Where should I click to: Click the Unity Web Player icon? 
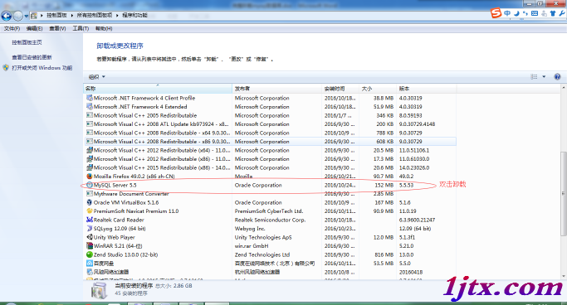click(90, 237)
